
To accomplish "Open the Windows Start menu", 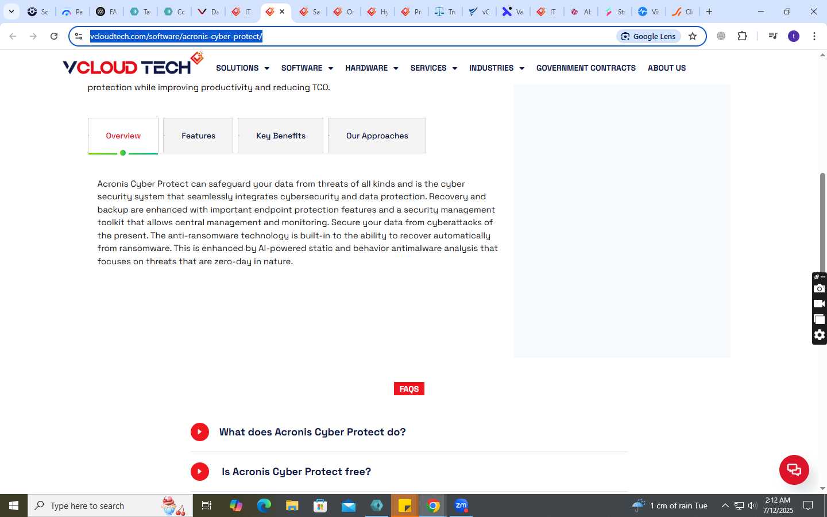I will point(14,506).
